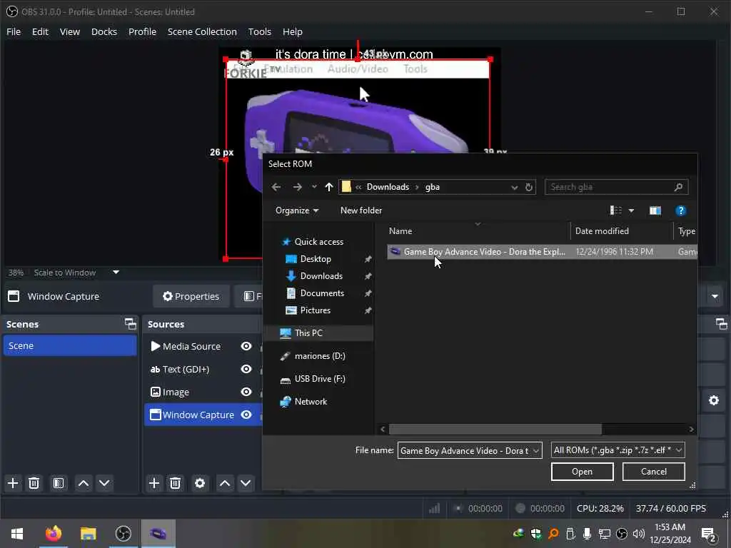This screenshot has height=548, width=731.
Task: Delete the selected source with the trash icon
Action: [x=176, y=483]
